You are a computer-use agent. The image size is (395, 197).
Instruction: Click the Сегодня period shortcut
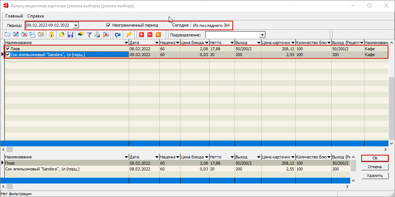[x=180, y=25]
